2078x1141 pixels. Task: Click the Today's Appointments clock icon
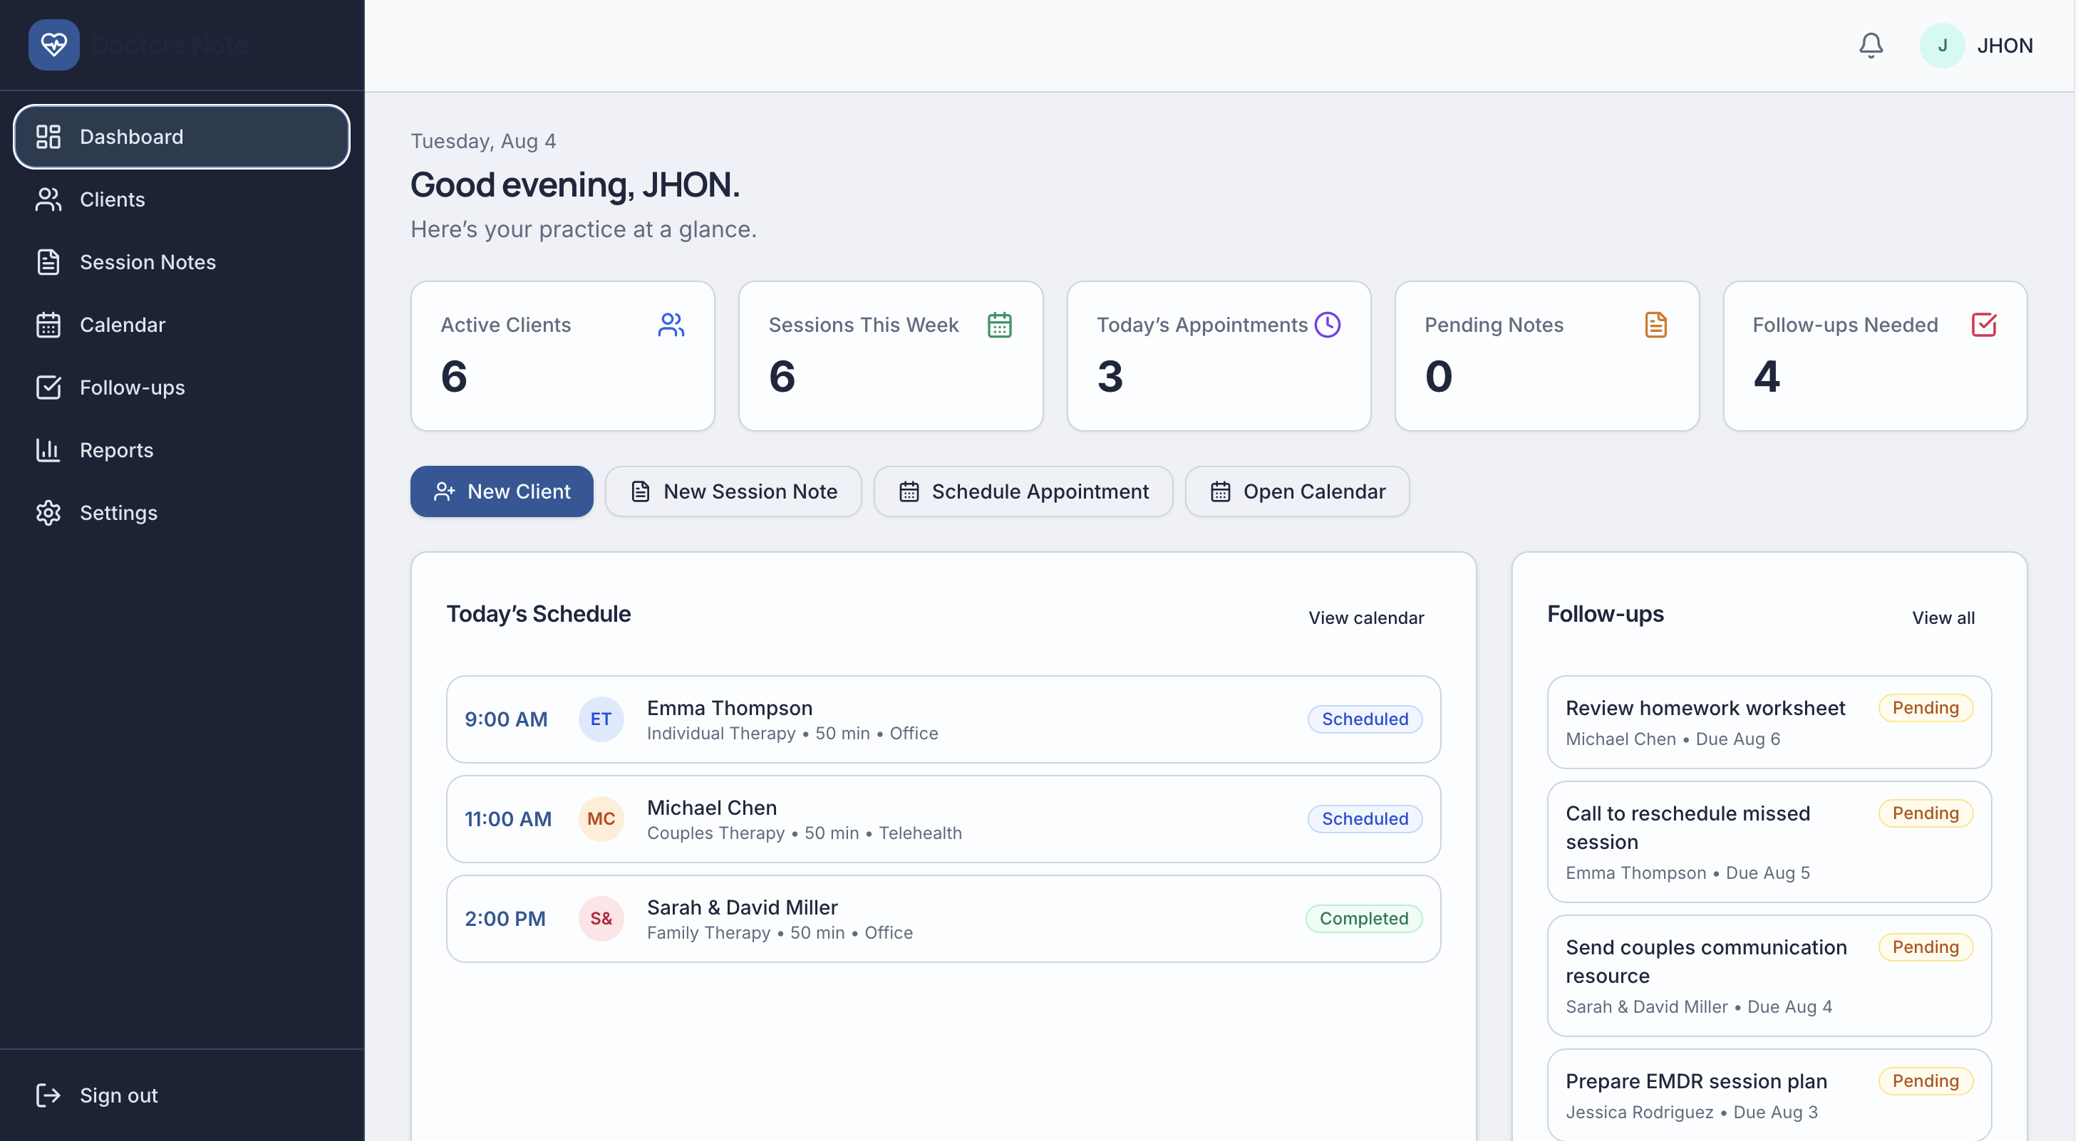point(1328,324)
